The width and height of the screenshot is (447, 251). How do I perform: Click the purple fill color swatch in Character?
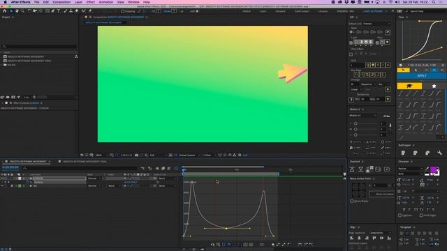click(x=433, y=170)
